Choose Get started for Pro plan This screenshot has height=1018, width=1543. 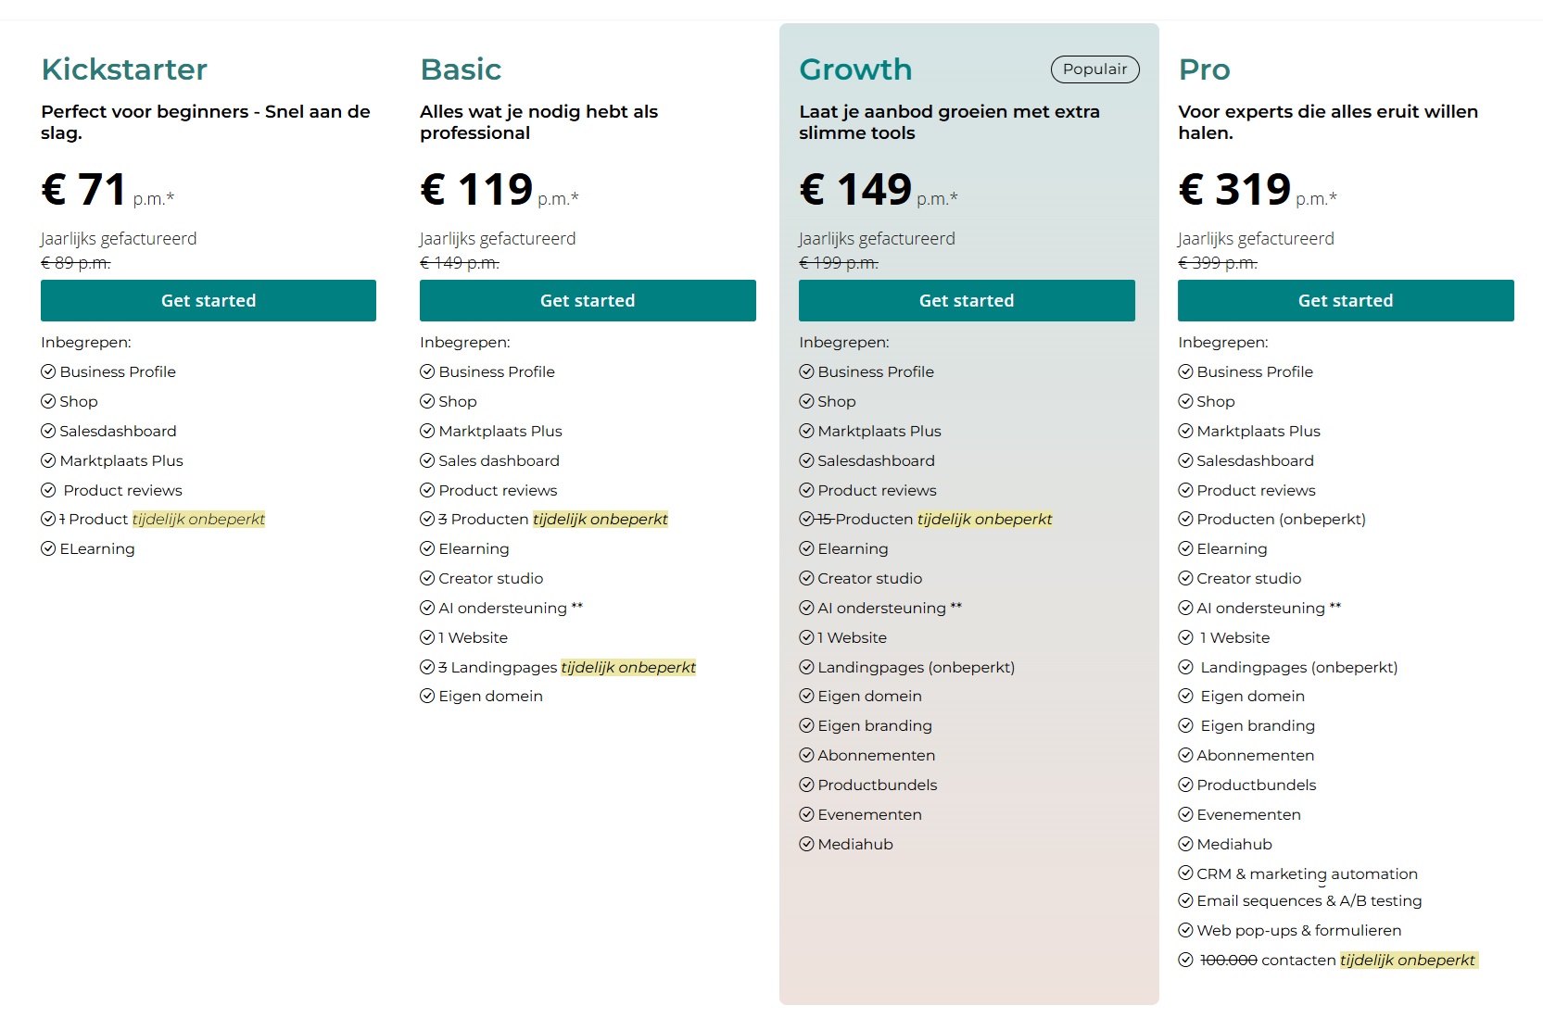[1346, 300]
